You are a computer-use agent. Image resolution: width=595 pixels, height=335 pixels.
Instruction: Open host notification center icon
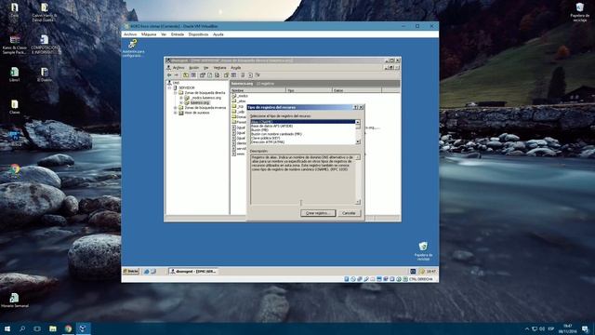pos(585,328)
